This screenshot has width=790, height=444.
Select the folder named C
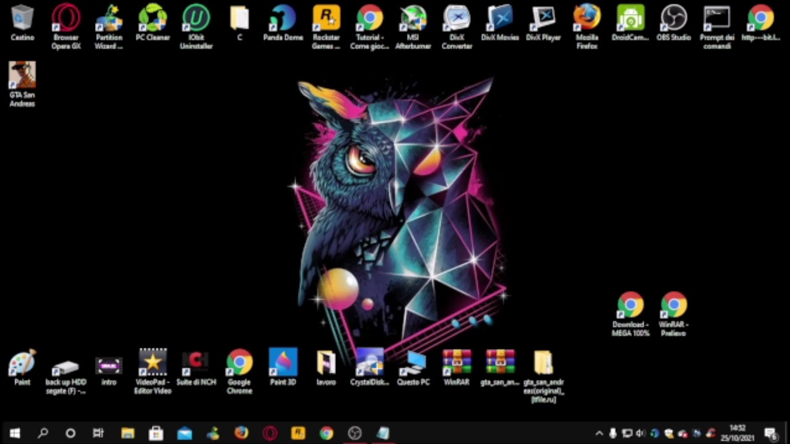[x=239, y=23]
